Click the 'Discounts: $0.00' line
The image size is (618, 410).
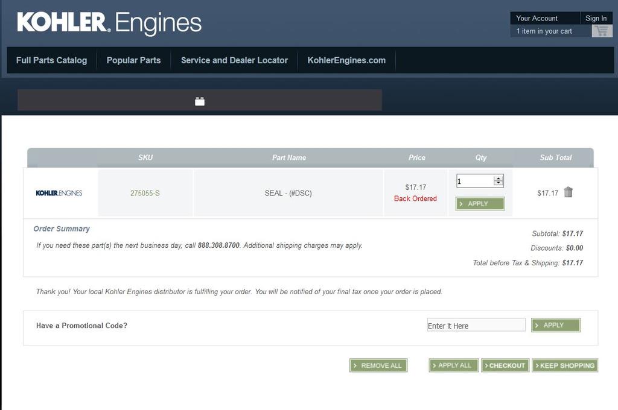(556, 248)
